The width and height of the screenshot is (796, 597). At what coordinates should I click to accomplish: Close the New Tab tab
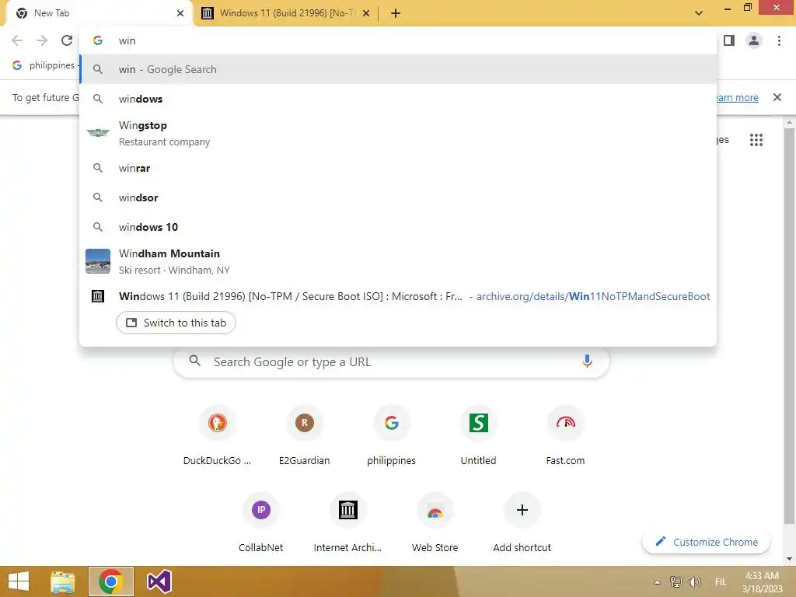coord(180,13)
